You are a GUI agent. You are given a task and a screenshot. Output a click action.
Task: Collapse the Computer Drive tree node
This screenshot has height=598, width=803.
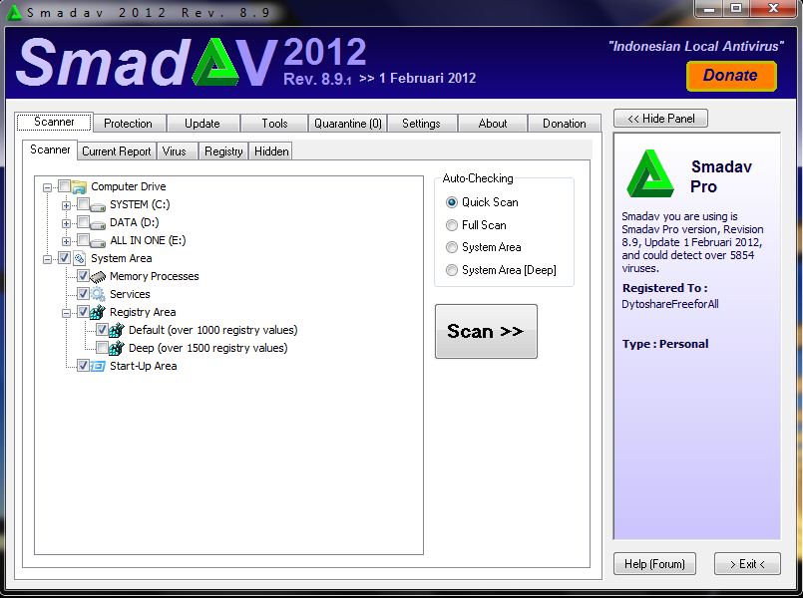point(48,187)
